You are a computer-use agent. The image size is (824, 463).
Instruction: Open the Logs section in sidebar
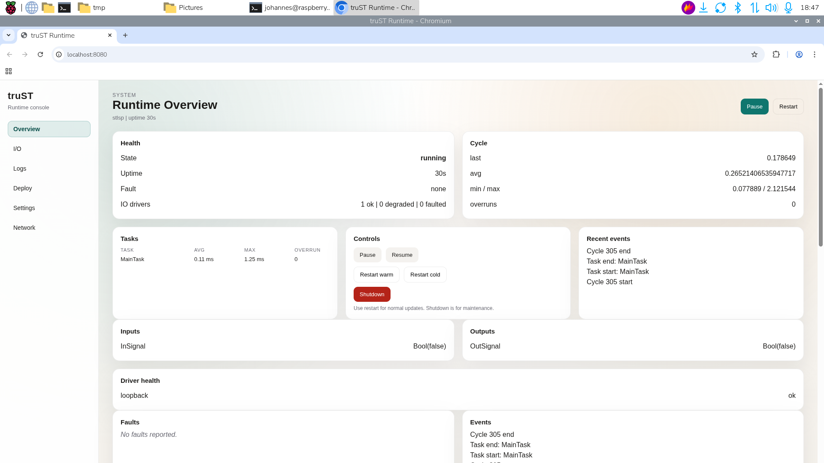tap(20, 168)
